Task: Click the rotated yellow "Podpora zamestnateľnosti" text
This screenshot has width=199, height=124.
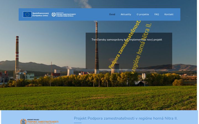Action: point(124,45)
